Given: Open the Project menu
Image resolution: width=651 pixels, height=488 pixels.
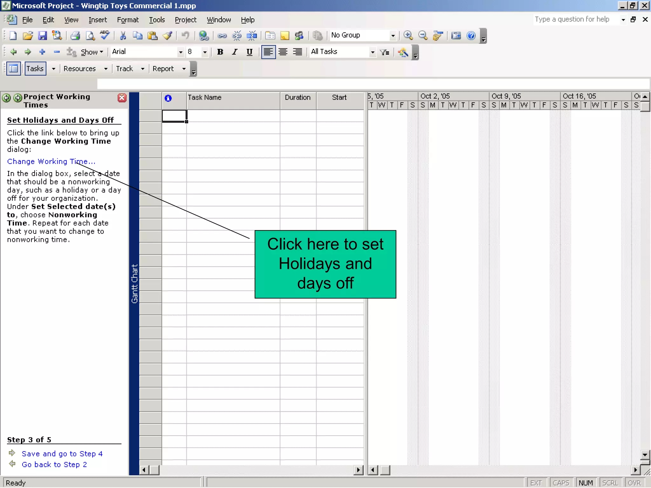Looking at the screenshot, I should (x=185, y=20).
